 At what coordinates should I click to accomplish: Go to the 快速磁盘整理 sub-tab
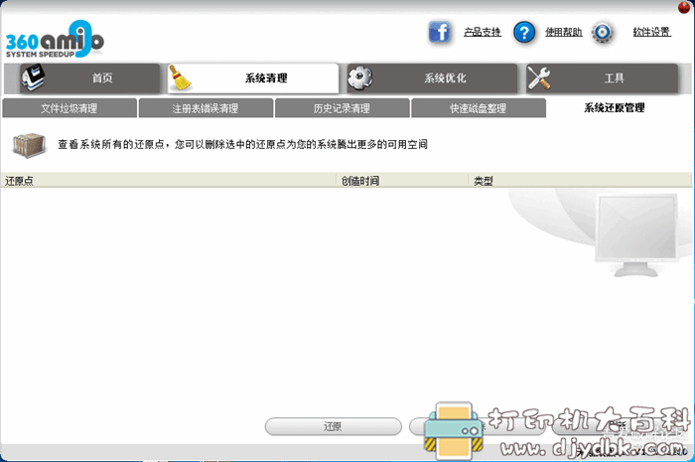(479, 108)
